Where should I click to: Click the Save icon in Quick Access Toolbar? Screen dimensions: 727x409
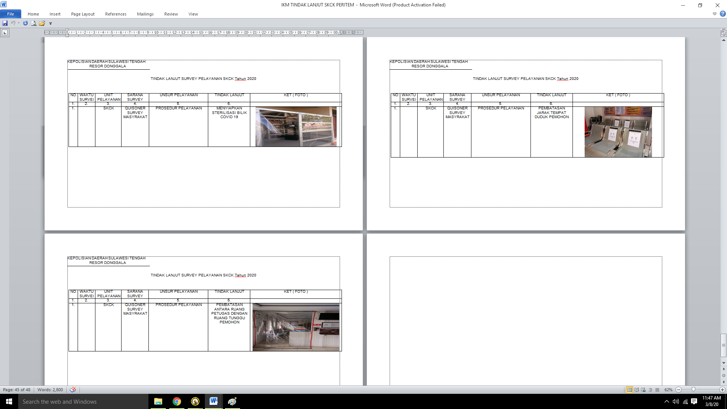pos(5,23)
